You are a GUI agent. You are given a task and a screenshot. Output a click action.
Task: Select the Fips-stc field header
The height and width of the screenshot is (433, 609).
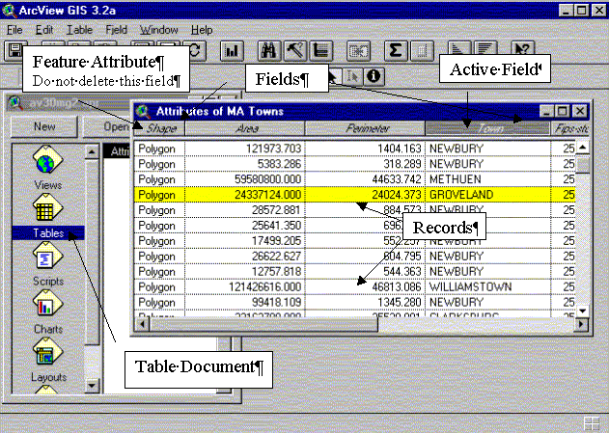click(570, 128)
